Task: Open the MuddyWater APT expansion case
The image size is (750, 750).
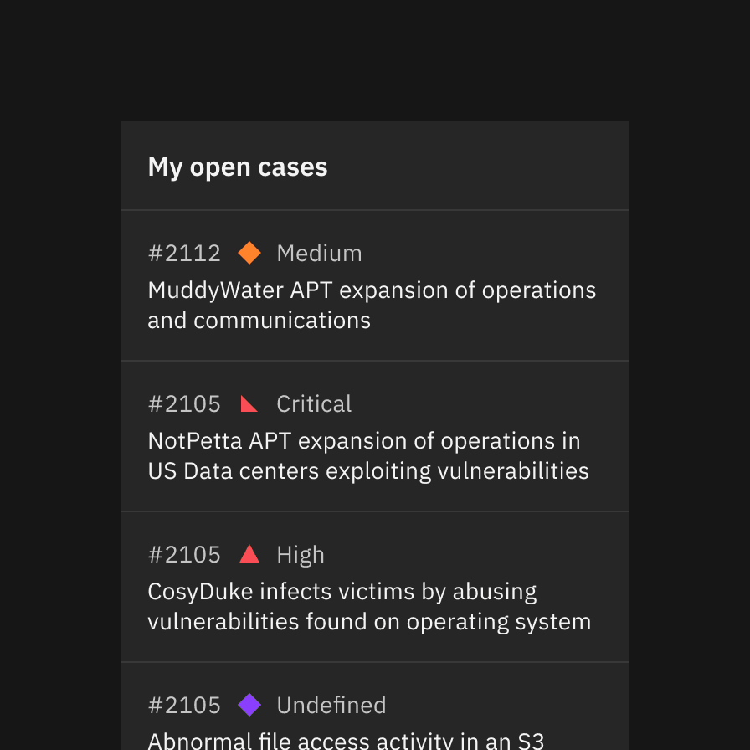Action: [x=374, y=285]
